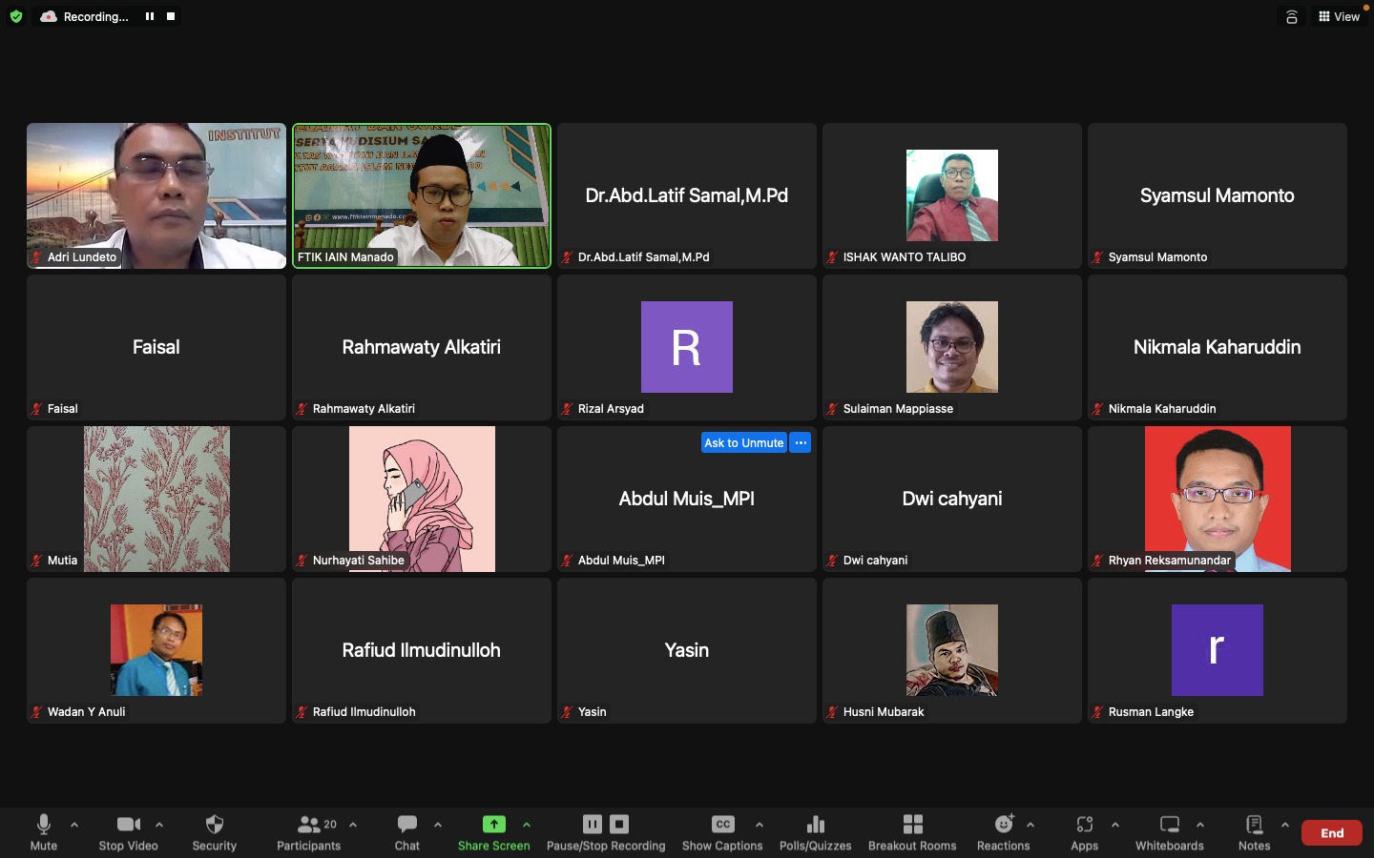Select ISHAK WANTO TALIBO profile picture
Screen dimensions: 1374x858
click(x=952, y=194)
